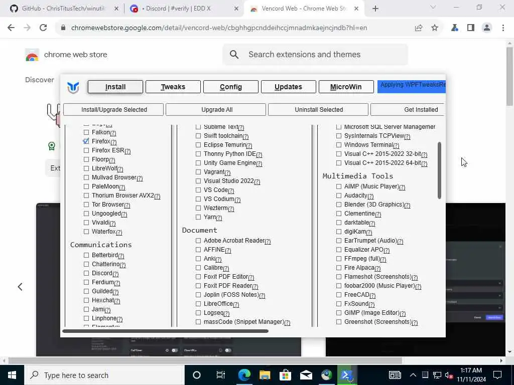Tick the Windows Terminal checkbox

(339, 145)
